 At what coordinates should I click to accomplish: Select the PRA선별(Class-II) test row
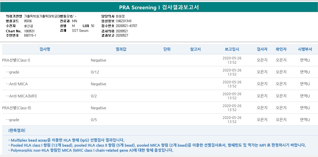[16, 108]
